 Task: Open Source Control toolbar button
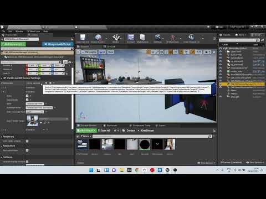click(x=98, y=39)
